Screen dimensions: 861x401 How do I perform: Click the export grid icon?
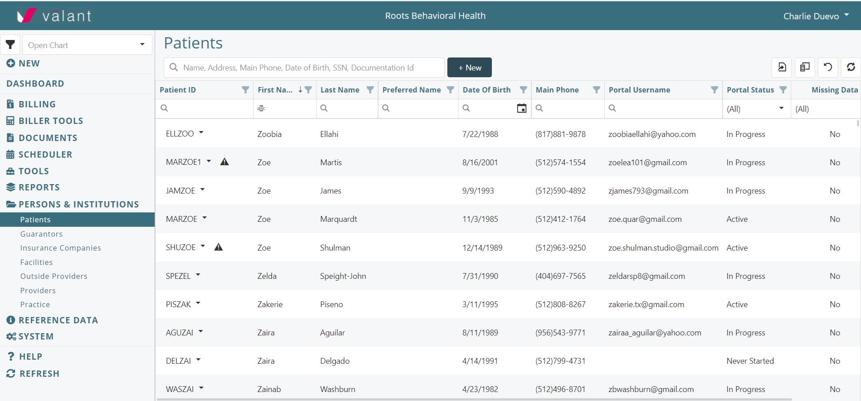pyautogui.click(x=782, y=67)
